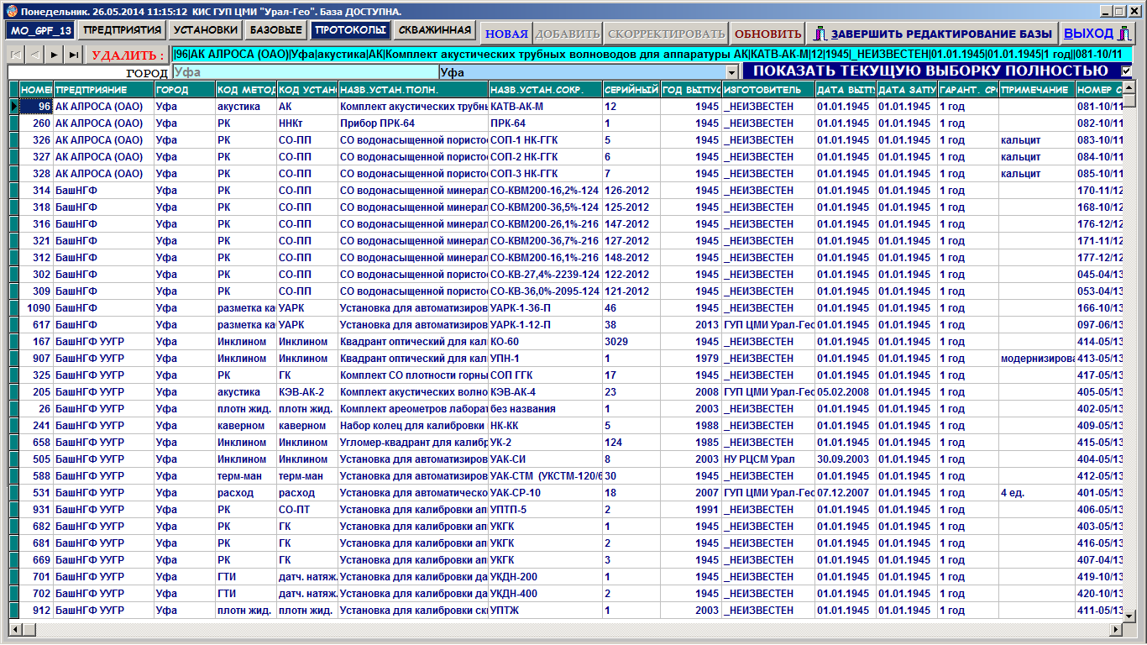The height and width of the screenshot is (645, 1147).
Task: Click the НОВАЯ button
Action: (506, 34)
